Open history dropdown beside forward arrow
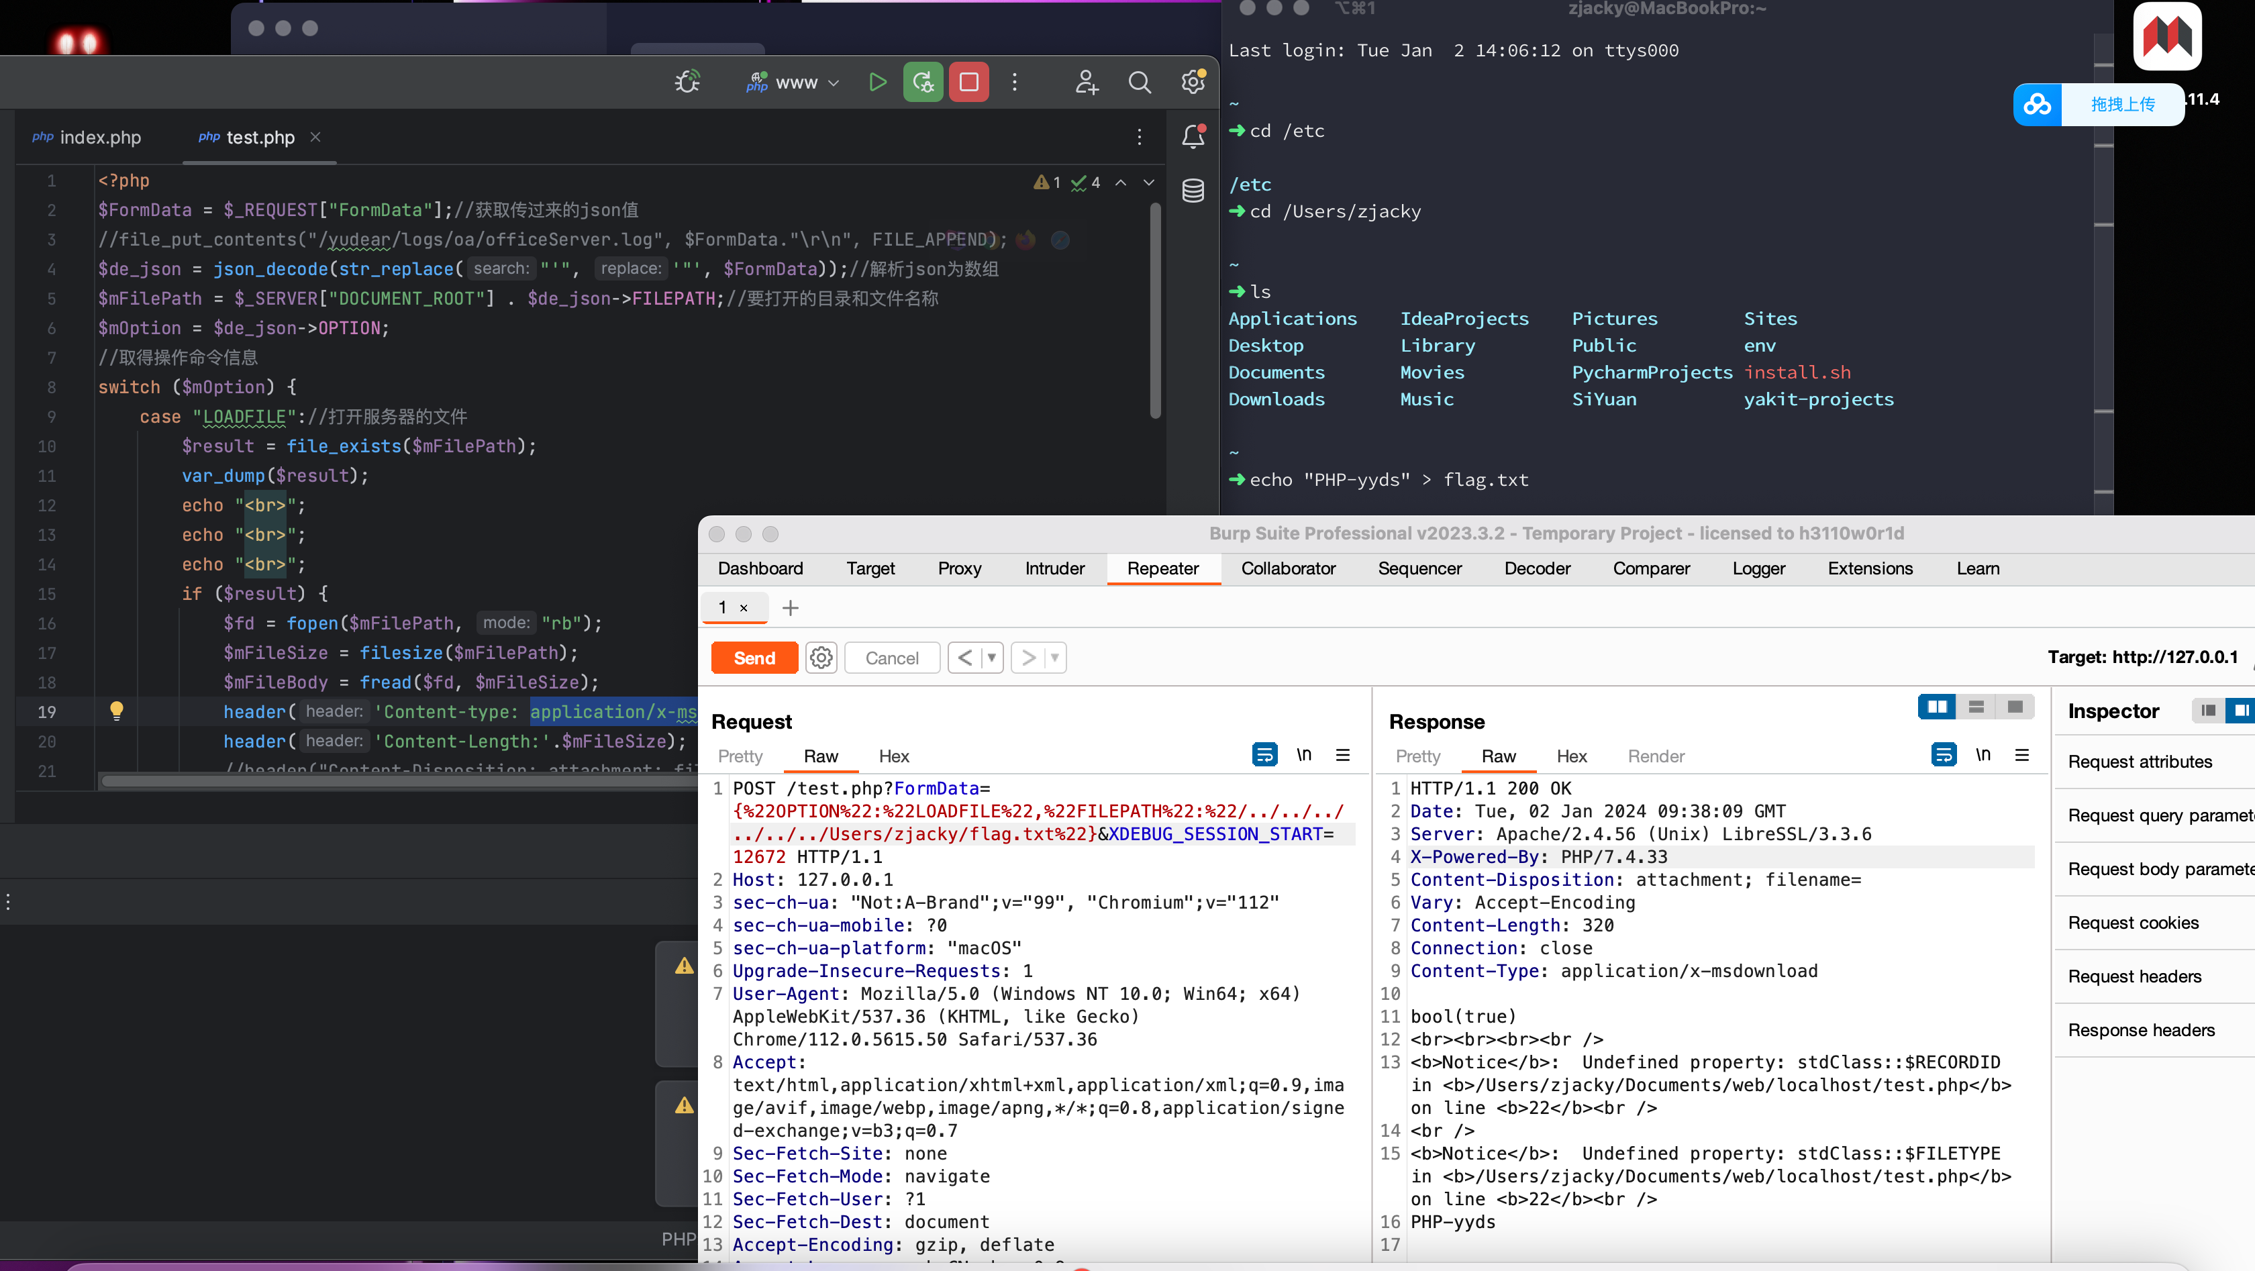The width and height of the screenshot is (2255, 1271). click(1055, 658)
